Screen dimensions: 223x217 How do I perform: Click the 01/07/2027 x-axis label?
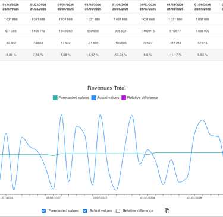click(x=100, y=198)
